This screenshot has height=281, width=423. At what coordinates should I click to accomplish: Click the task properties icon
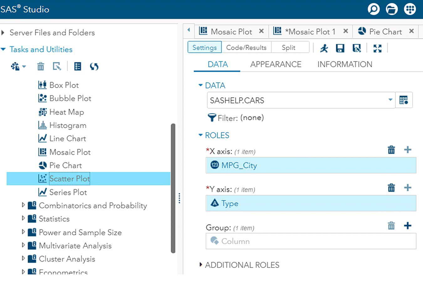[x=77, y=66]
